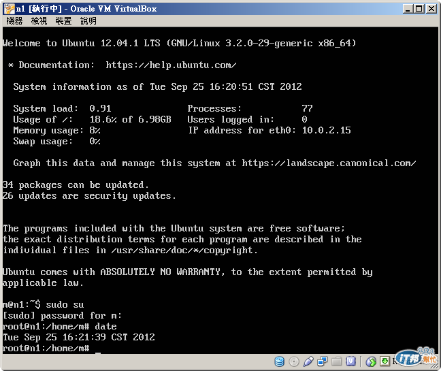441x371 pixels.
Task: Click the 'Users logged in: 0' text
Action: (x=247, y=120)
